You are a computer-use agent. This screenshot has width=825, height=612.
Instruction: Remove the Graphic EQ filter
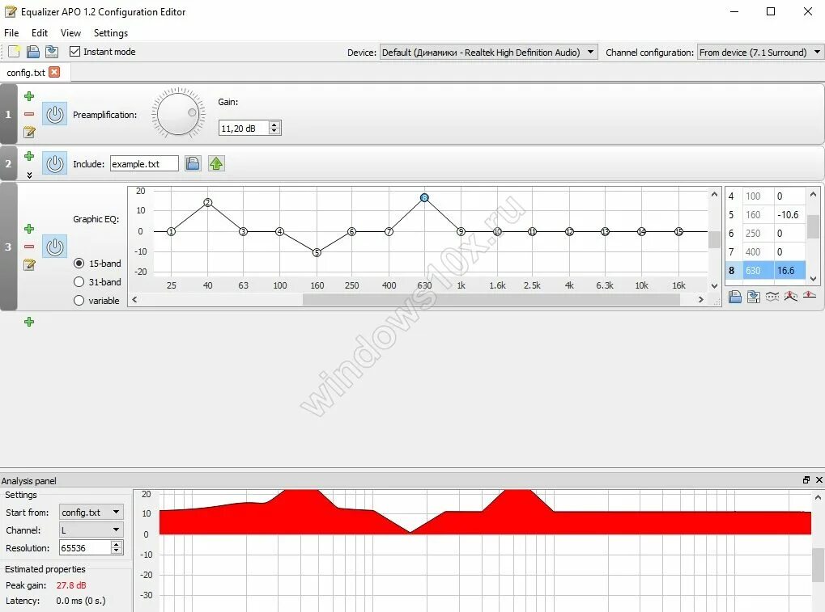pyautogui.click(x=29, y=247)
